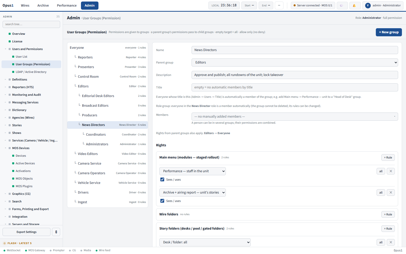Click the Title input field
The width and height of the screenshot is (406, 254).
click(295, 87)
